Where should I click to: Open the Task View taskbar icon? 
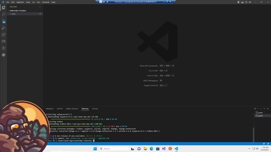133,149
